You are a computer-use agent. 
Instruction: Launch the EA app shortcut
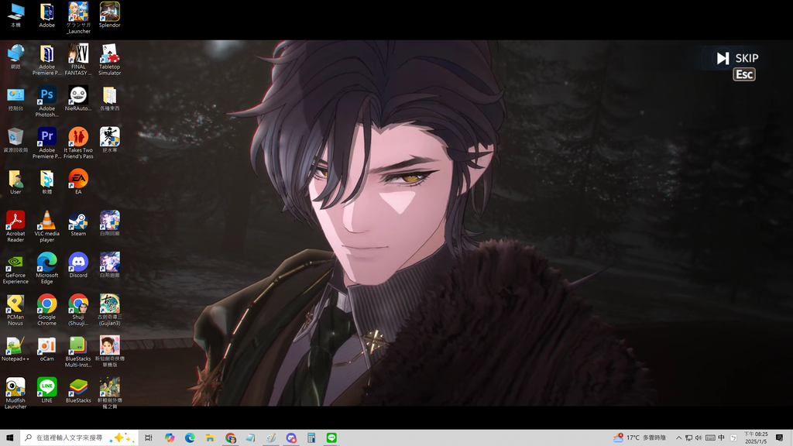(78, 182)
